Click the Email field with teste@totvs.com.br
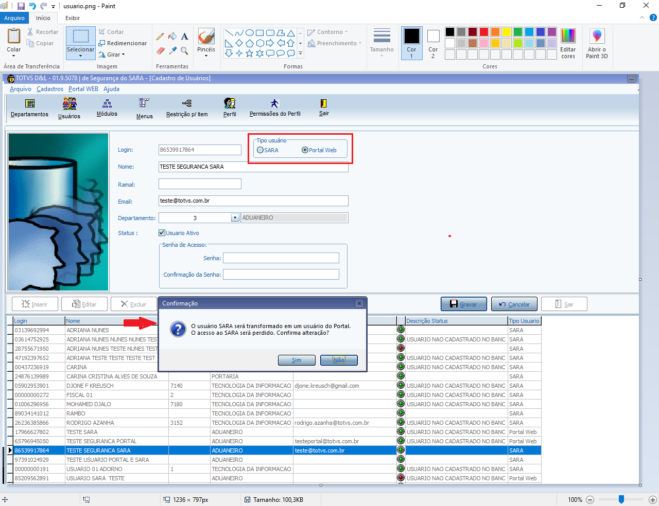Viewport: 659px width, 506px height. (x=253, y=201)
